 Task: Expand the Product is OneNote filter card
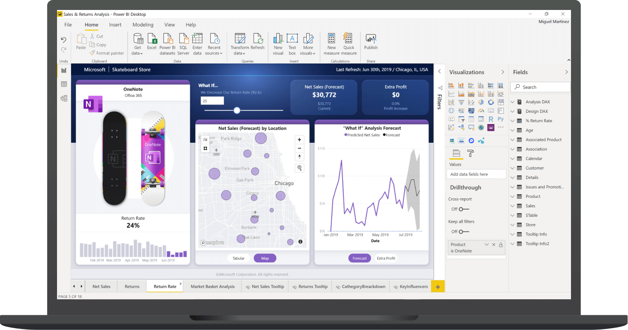[486, 244]
